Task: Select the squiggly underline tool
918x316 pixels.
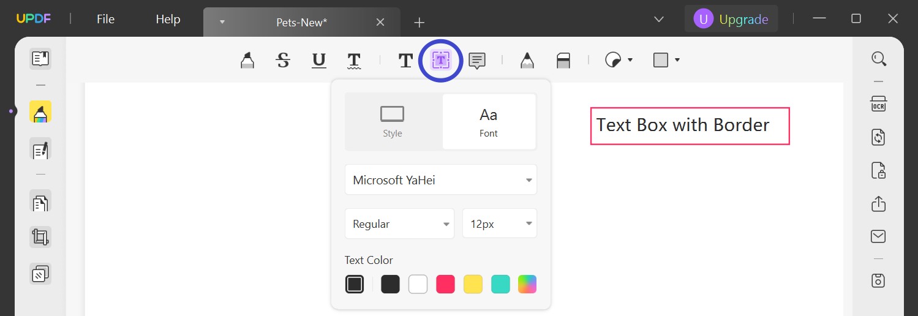Action: click(353, 60)
